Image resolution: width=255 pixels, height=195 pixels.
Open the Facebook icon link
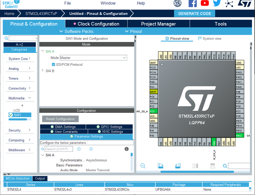click(x=192, y=3)
